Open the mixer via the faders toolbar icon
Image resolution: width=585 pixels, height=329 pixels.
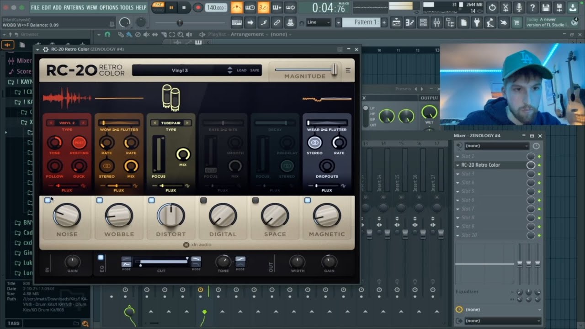436,22
